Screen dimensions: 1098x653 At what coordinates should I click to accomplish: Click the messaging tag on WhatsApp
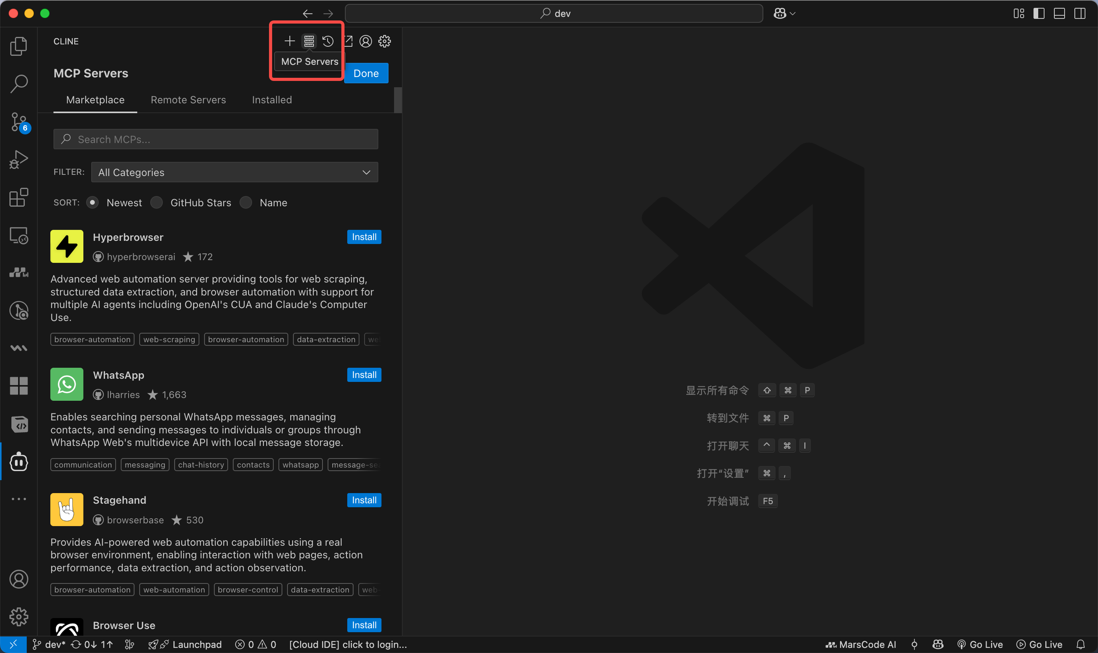tap(145, 465)
